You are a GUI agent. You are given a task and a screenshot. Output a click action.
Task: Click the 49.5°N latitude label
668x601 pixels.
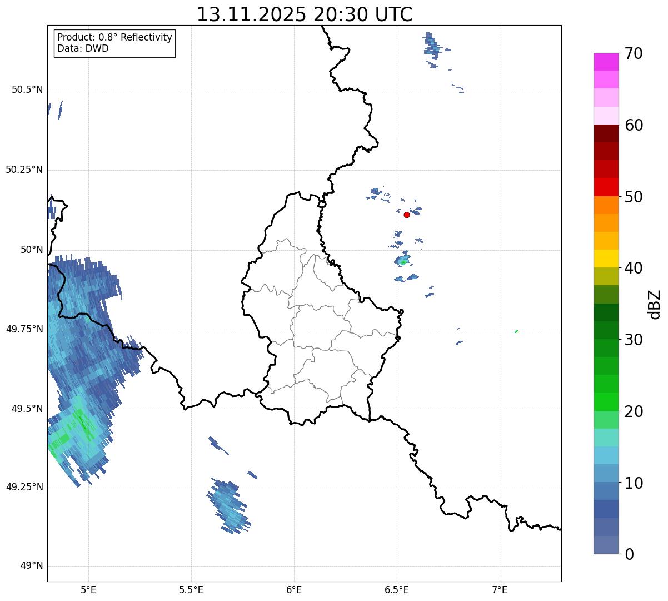pos(27,409)
